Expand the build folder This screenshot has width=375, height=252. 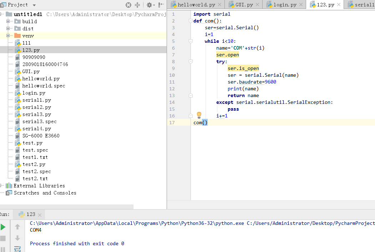click(x=8, y=21)
